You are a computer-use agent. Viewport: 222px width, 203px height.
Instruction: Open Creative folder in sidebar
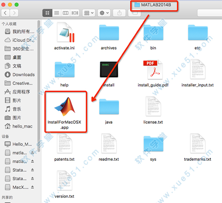(19, 83)
